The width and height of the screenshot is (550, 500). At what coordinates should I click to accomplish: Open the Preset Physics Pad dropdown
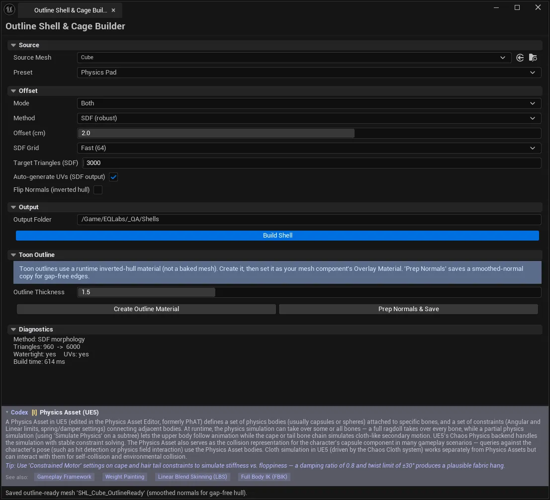tap(309, 73)
